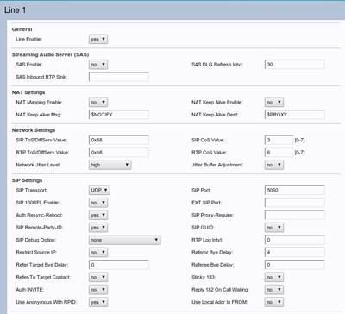Viewport: 345px width, 314px height.
Task: Open the SIP Transport dropdown
Action: pyautogui.click(x=99, y=190)
